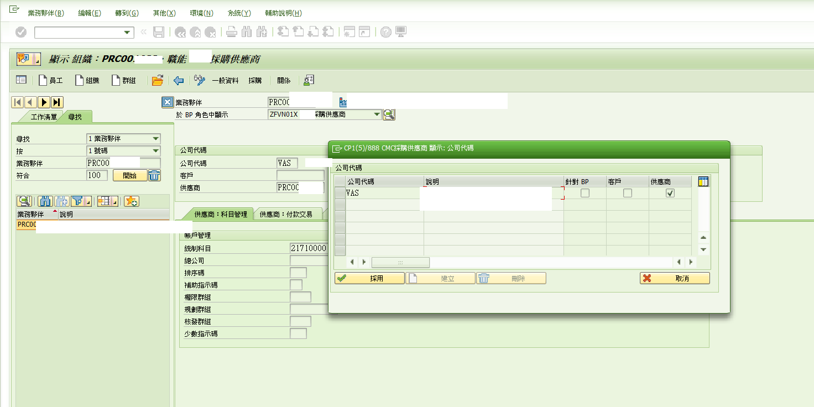Toggle 客戶 checkbox in VAS row
The height and width of the screenshot is (407, 814).
[627, 193]
